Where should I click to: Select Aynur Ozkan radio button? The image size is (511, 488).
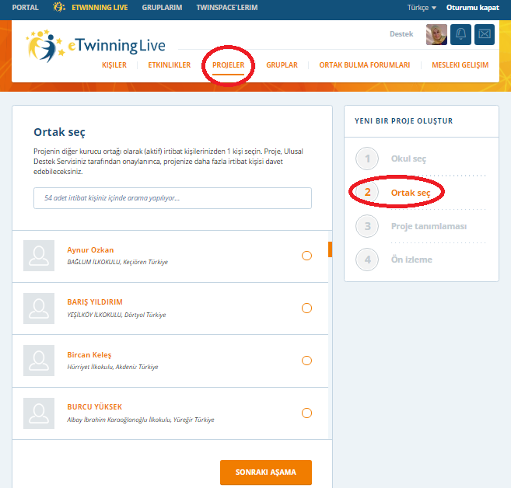tap(306, 256)
